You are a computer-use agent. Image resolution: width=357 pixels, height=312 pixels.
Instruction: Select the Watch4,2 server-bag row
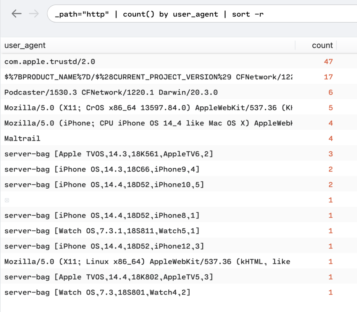pyautogui.click(x=98, y=292)
